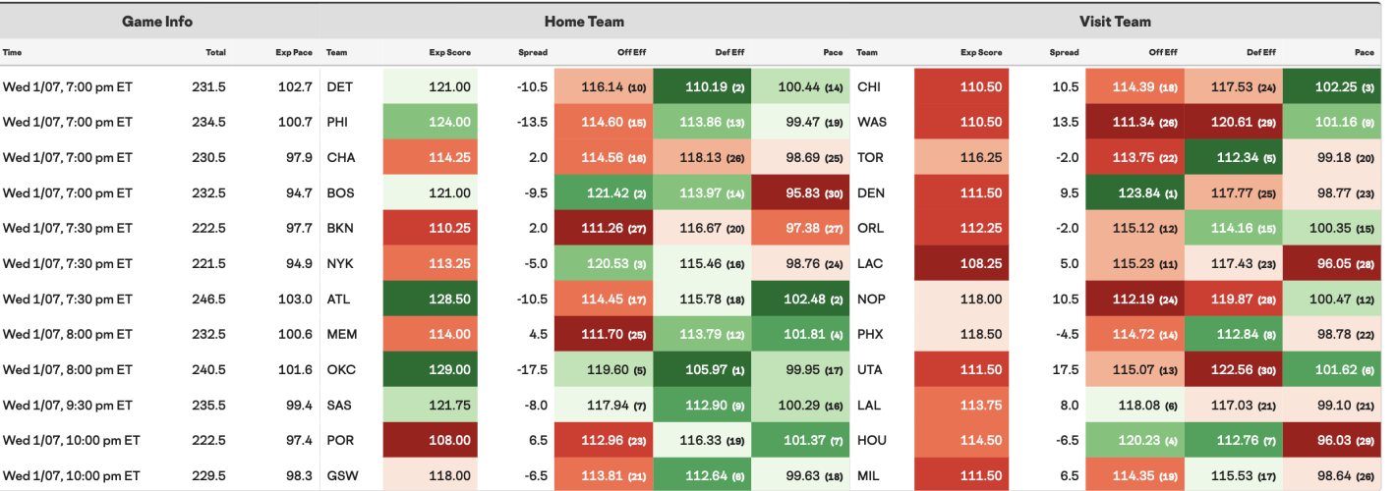
Task: Select home team POR cell
Action: 339,440
